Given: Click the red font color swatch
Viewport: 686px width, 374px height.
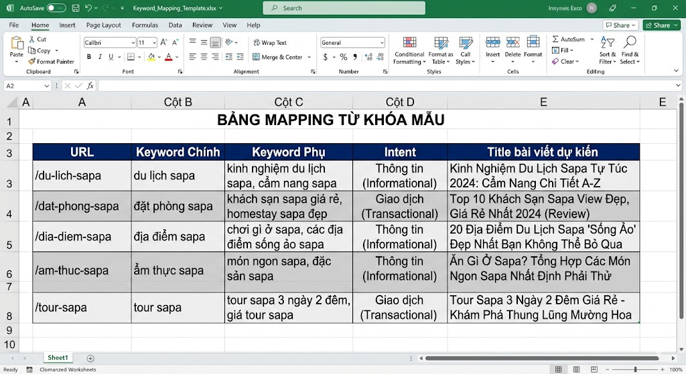Looking at the screenshot, I should (168, 57).
